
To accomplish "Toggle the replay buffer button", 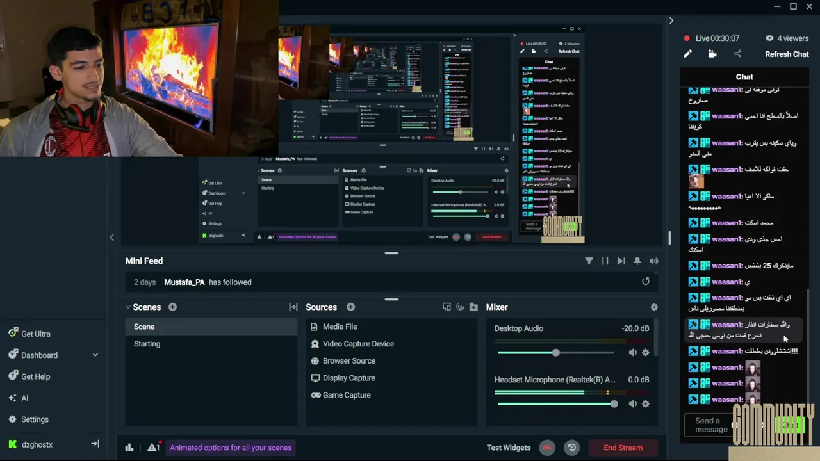I will coord(572,448).
